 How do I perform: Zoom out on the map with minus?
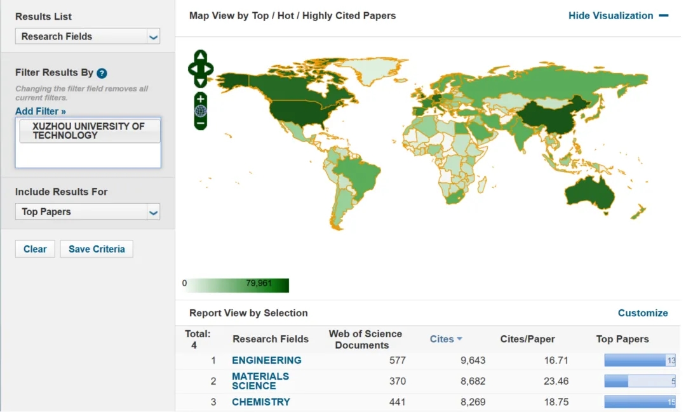point(201,123)
